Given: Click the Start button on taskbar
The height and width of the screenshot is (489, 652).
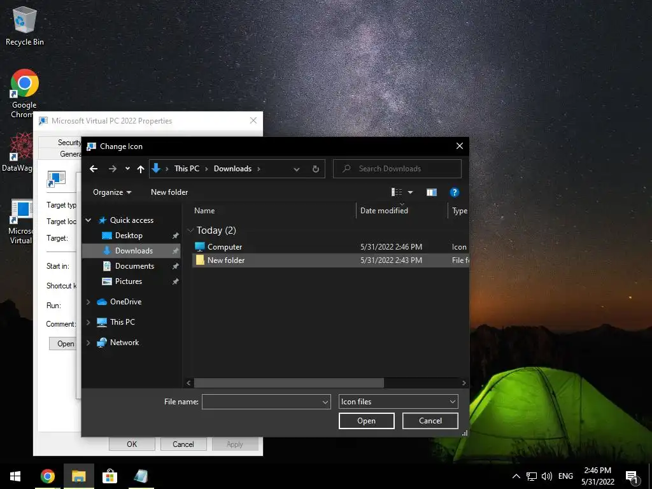Looking at the screenshot, I should [x=15, y=476].
